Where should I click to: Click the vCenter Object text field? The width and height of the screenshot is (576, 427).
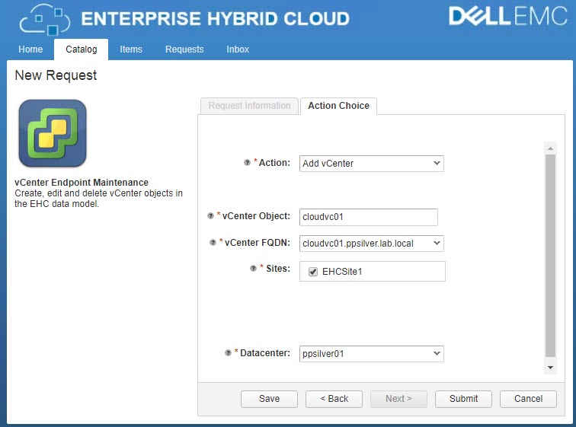[369, 217]
